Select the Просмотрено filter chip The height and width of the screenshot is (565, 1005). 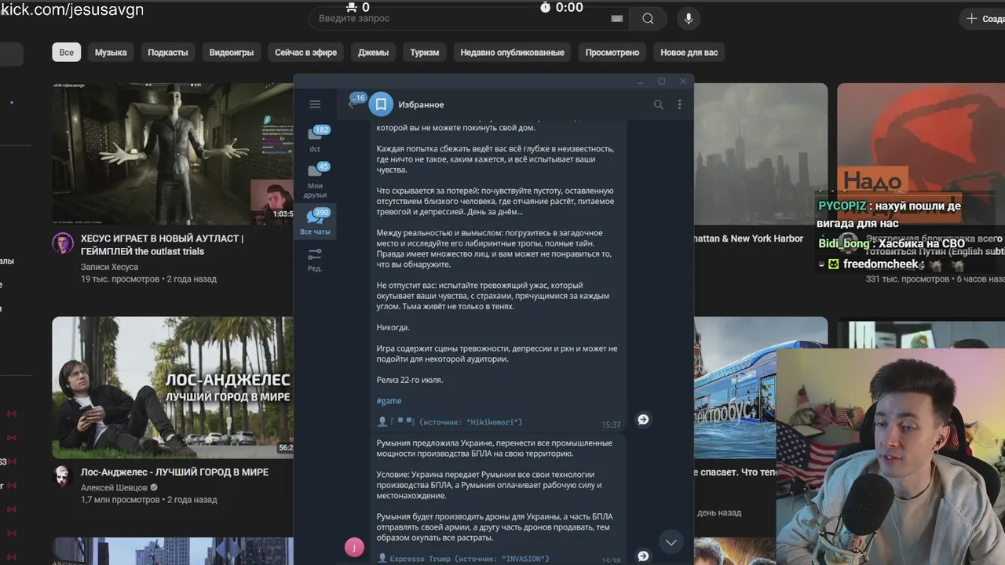click(x=612, y=53)
